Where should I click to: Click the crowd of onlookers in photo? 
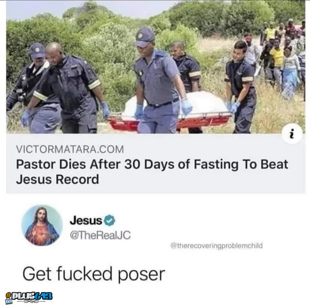point(281,58)
